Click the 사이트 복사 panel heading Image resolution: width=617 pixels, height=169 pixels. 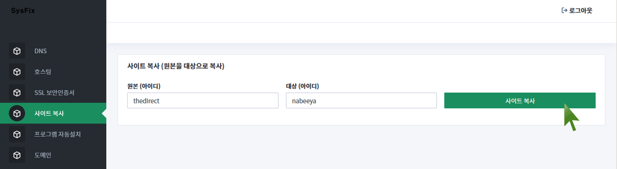(176, 66)
